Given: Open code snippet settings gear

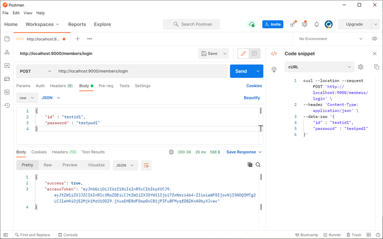Looking at the screenshot, I should (x=361, y=67).
